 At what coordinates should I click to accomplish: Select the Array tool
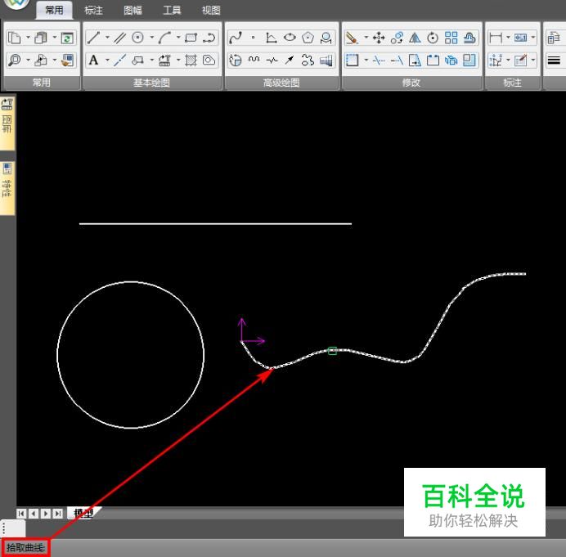coord(451,38)
